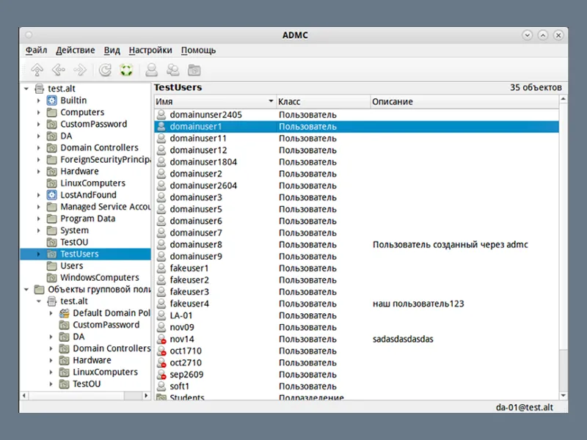The image size is (587, 440).
Task: Click the forward navigation arrow icon
Action: [80, 70]
